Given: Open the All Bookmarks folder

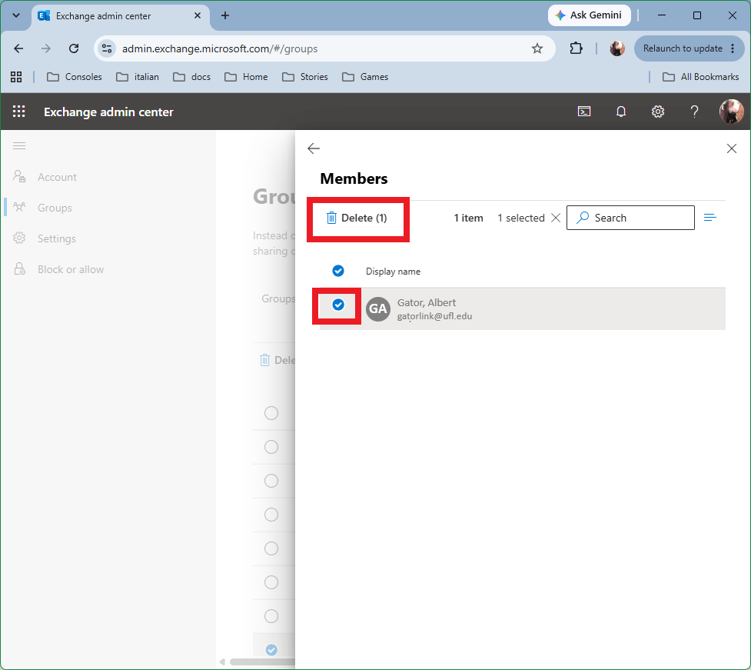Looking at the screenshot, I should pyautogui.click(x=700, y=77).
